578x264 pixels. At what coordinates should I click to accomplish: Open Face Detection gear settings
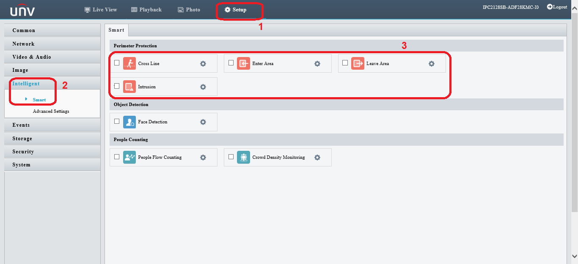point(203,122)
